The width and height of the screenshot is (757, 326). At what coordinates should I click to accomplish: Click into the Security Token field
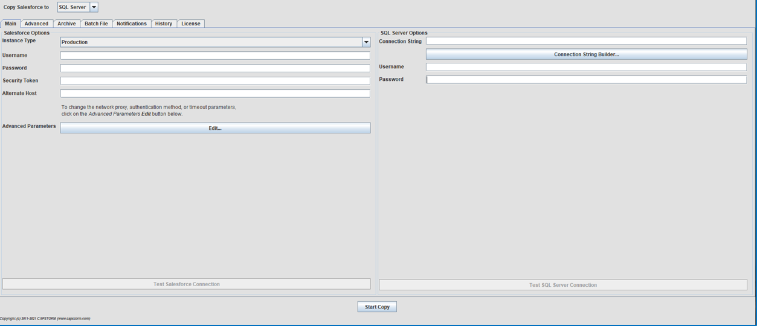[215, 80]
